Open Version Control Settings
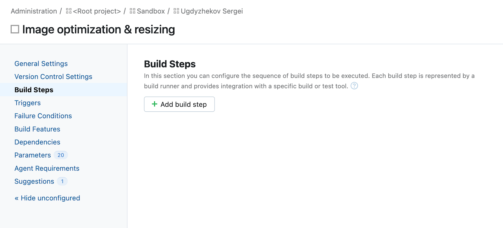The height and width of the screenshot is (228, 503). 53,77
